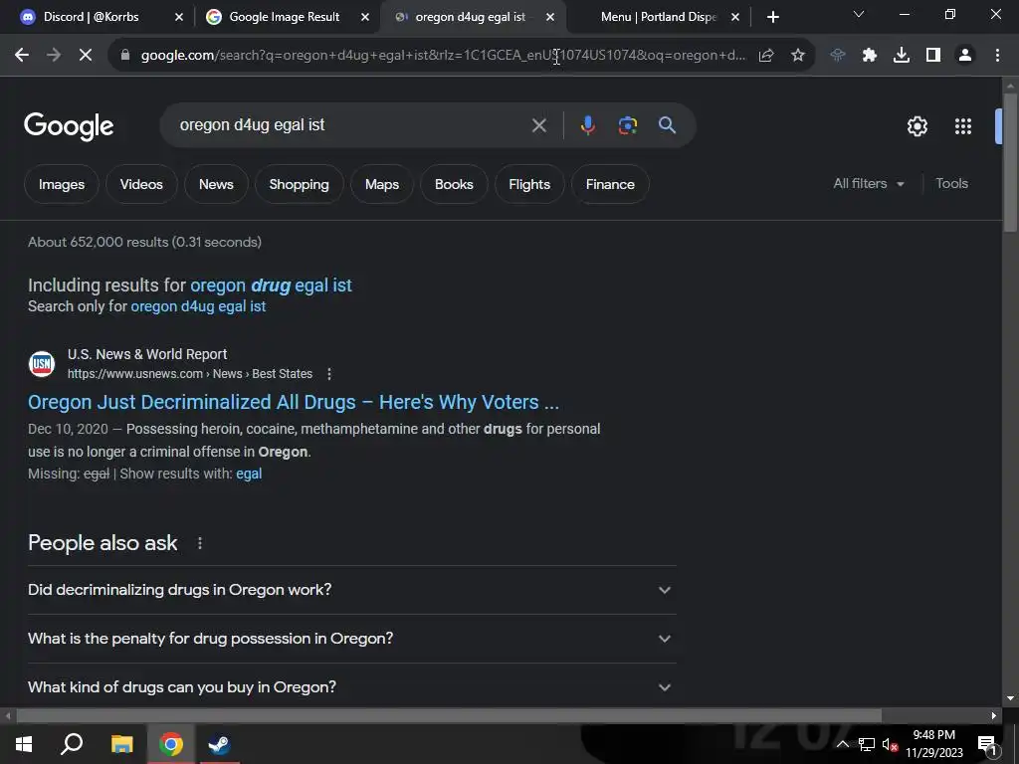The width and height of the screenshot is (1019, 764).
Task: Open 'Oregon Just Decriminalized All Drugs' result
Action: [294, 402]
